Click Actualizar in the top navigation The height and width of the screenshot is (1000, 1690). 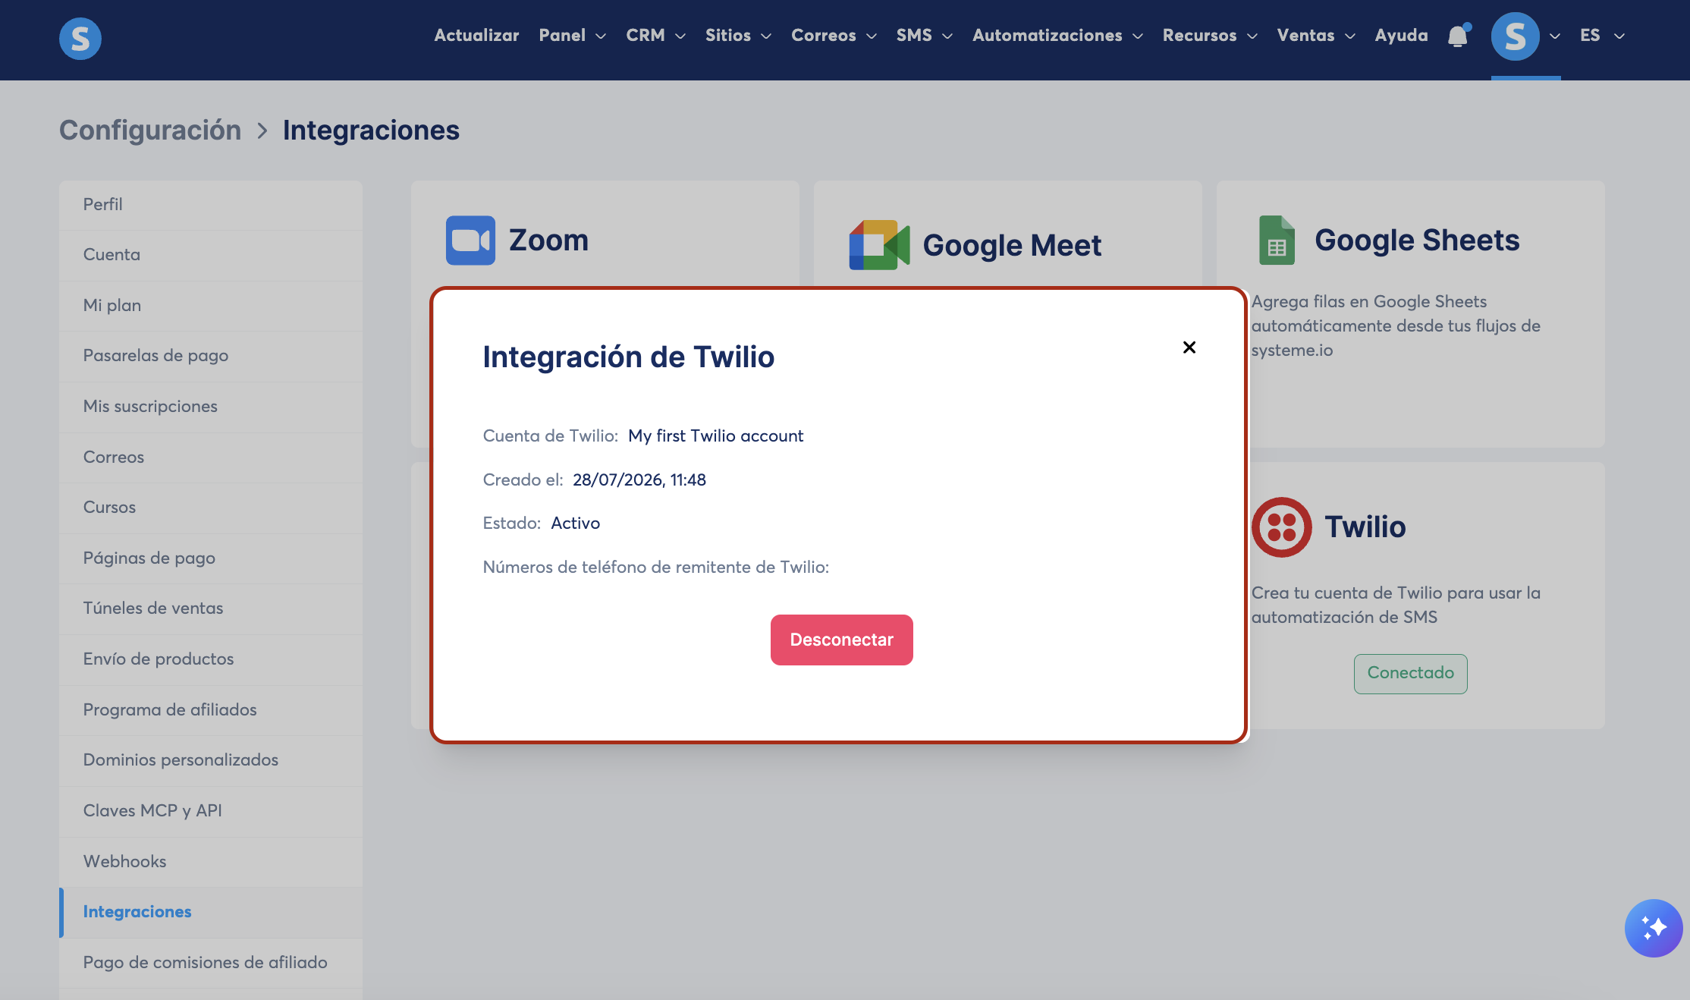point(476,36)
